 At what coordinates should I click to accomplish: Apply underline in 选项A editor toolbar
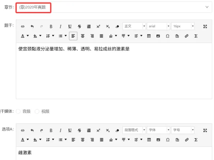click(x=70, y=130)
